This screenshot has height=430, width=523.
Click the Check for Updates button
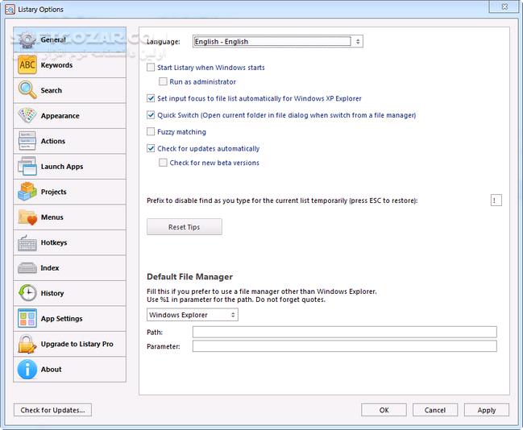pyautogui.click(x=52, y=410)
